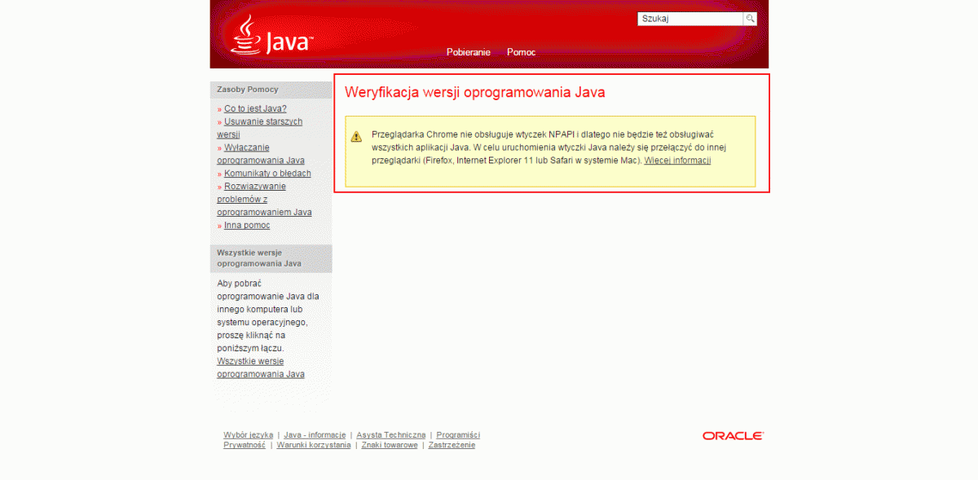Open the 'Prywatność' footer link
The image size is (978, 480).
(x=244, y=445)
